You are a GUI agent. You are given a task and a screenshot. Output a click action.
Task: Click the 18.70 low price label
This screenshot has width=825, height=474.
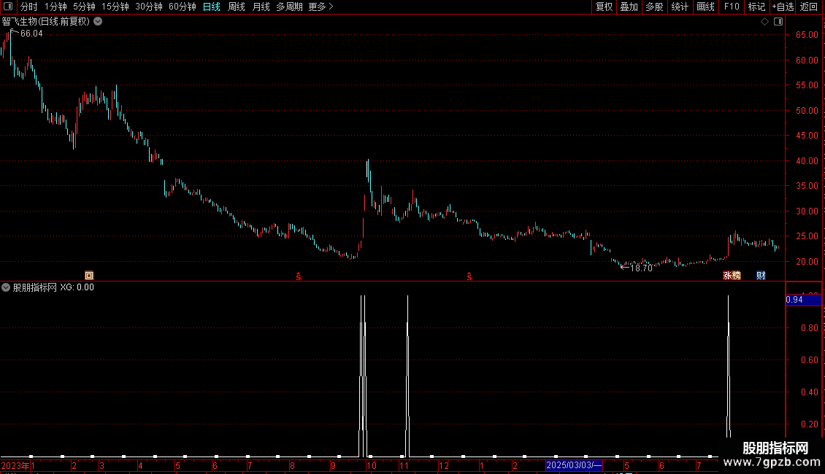[641, 268]
